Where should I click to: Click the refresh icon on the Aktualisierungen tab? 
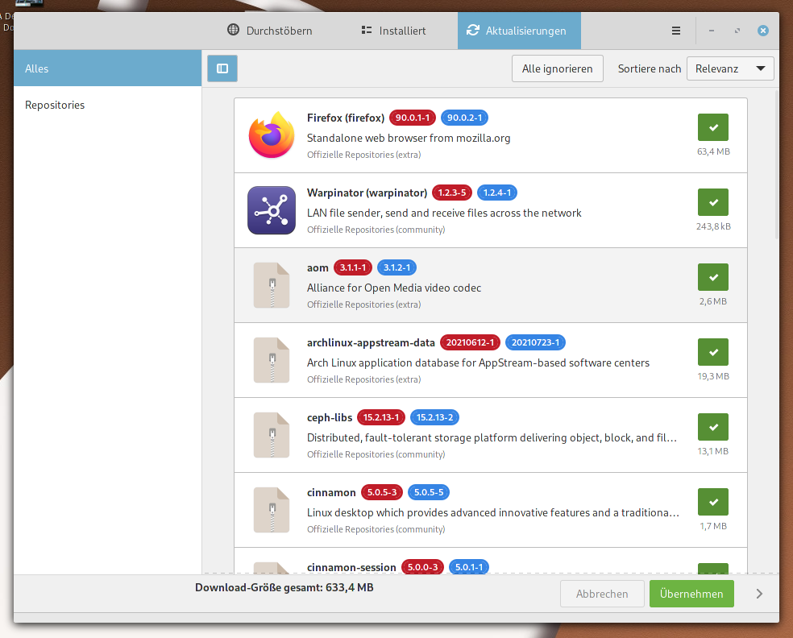click(473, 31)
